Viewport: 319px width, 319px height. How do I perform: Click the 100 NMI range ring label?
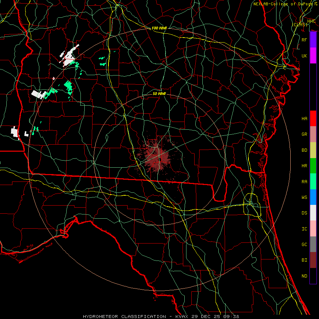tap(159, 28)
